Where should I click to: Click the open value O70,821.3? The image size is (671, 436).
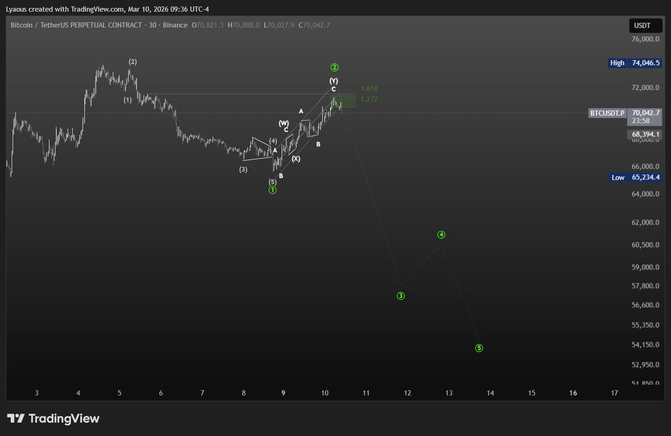pos(208,25)
